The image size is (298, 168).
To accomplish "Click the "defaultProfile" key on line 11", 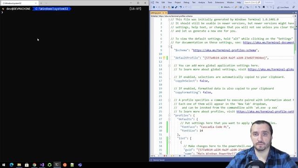I will 187,58.
